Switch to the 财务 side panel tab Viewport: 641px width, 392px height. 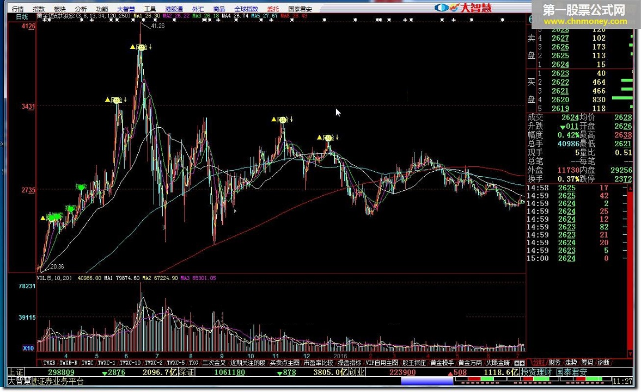tap(555, 362)
